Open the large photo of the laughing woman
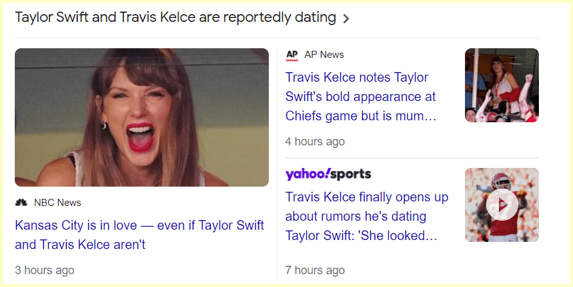 pos(141,117)
